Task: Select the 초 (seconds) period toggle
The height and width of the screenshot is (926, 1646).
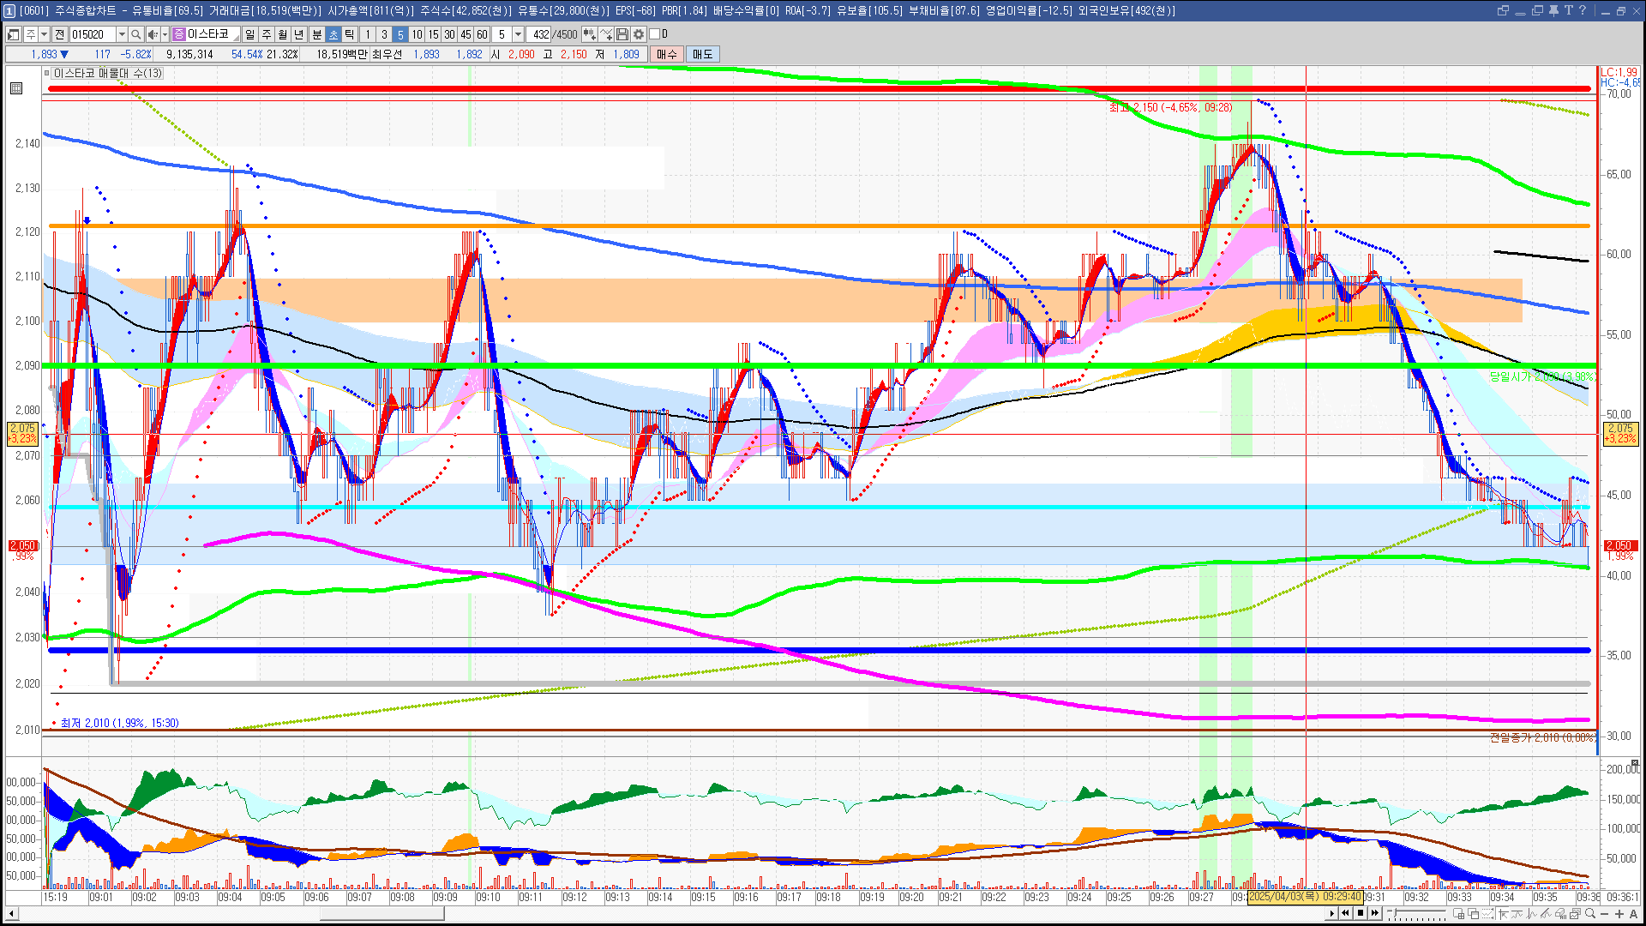Action: 333,34
